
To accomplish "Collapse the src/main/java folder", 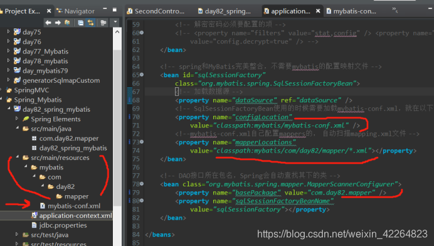I will pos(17,128).
